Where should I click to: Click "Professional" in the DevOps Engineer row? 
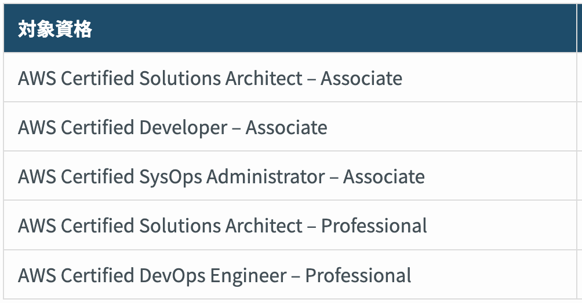point(358,275)
